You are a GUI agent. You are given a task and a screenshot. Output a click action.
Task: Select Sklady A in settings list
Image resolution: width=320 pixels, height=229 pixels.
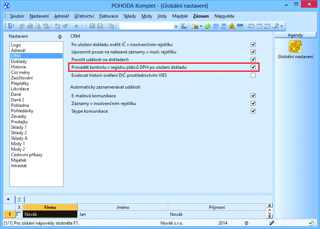[x=36, y=138]
